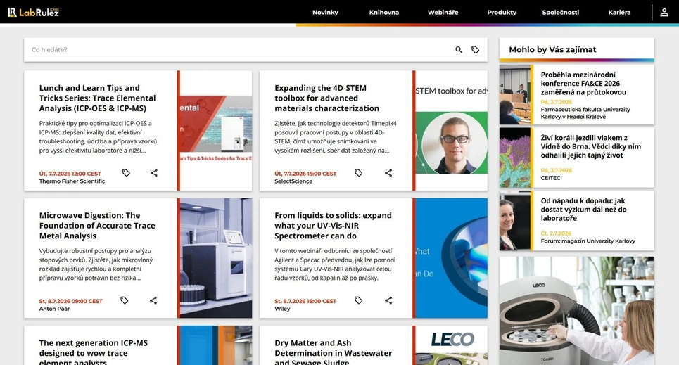Click the LECO logo thumbnail
The height and width of the screenshot is (365, 679).
point(452,345)
